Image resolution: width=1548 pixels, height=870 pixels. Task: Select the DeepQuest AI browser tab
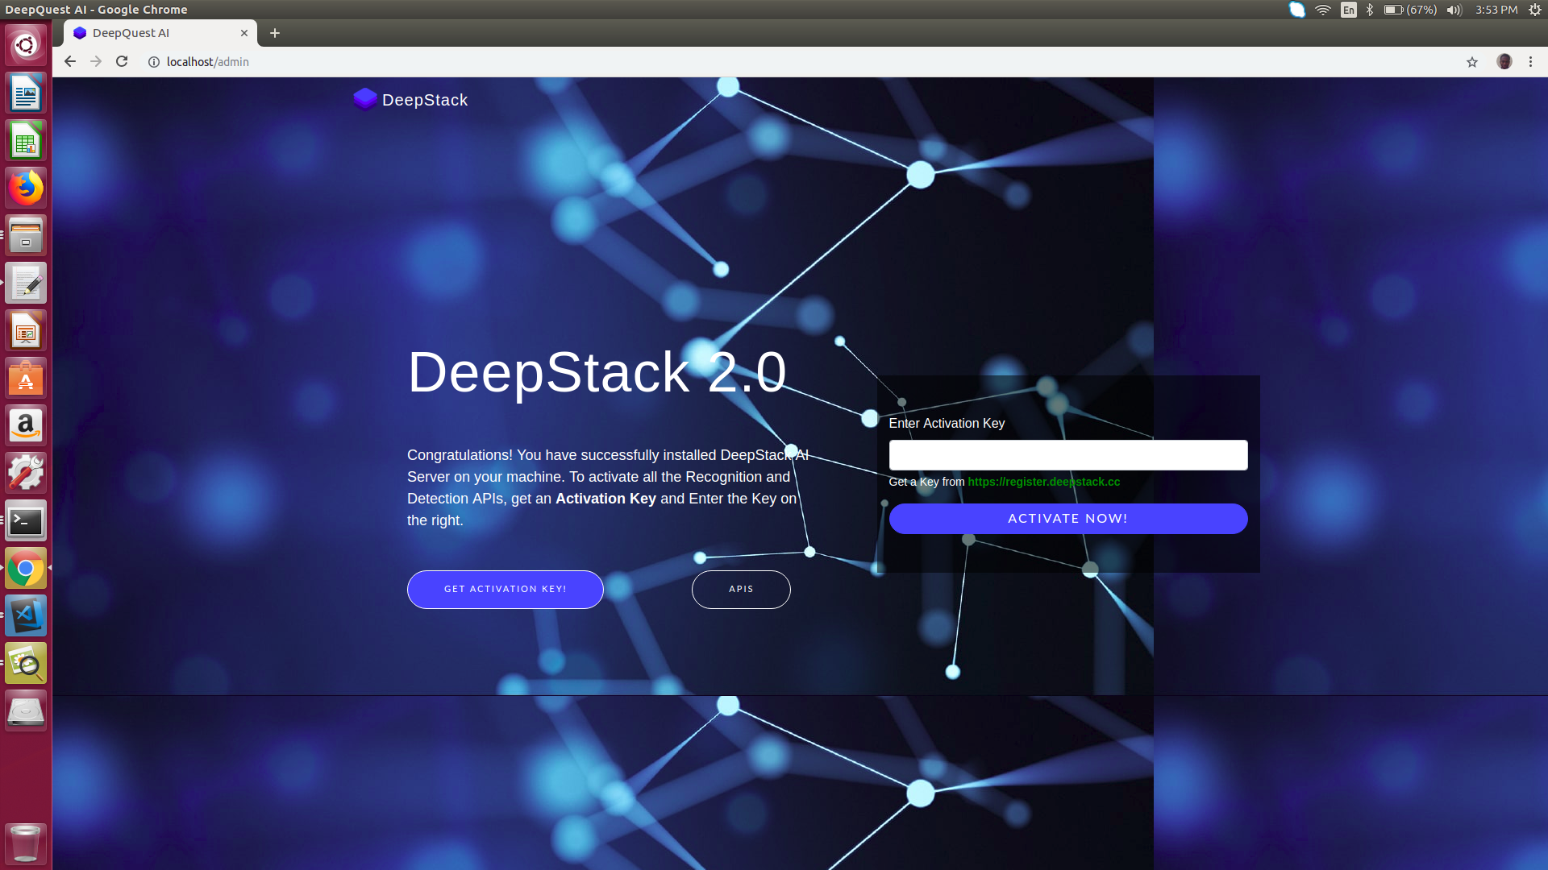click(145, 33)
